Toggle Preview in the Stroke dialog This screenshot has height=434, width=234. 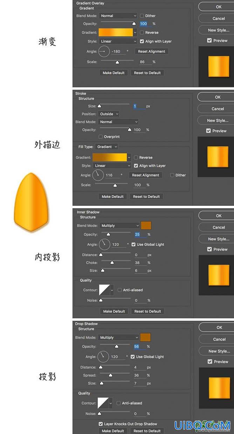[x=208, y=131]
